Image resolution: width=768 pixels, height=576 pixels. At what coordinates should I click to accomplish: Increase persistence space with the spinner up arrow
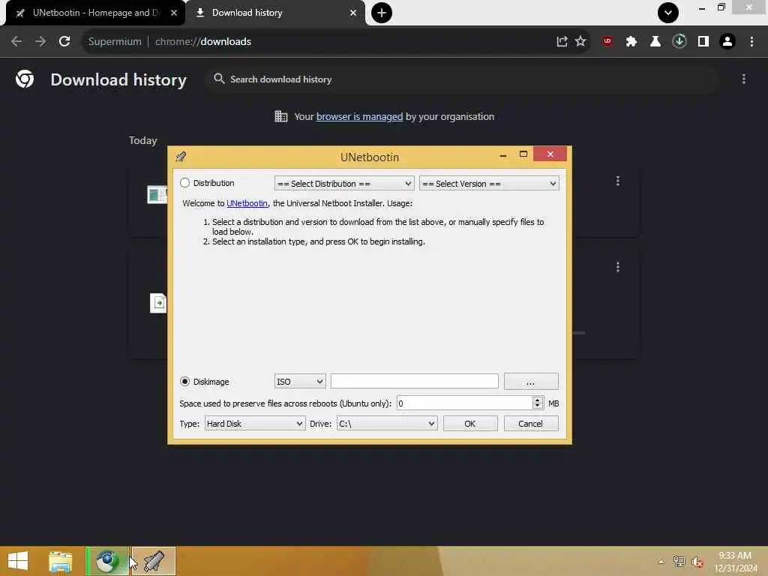(537, 400)
